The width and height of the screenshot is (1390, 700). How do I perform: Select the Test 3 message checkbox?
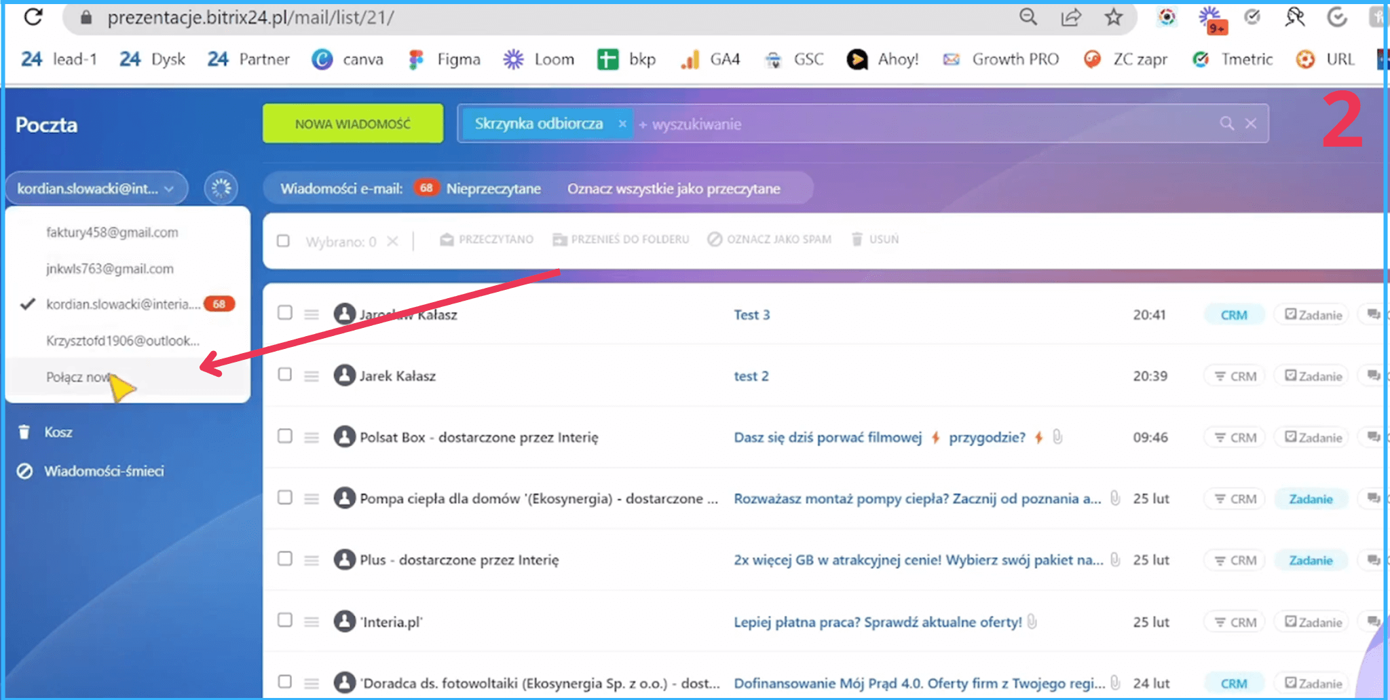[x=285, y=313]
